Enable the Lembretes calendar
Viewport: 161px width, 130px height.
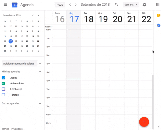click(3, 89)
